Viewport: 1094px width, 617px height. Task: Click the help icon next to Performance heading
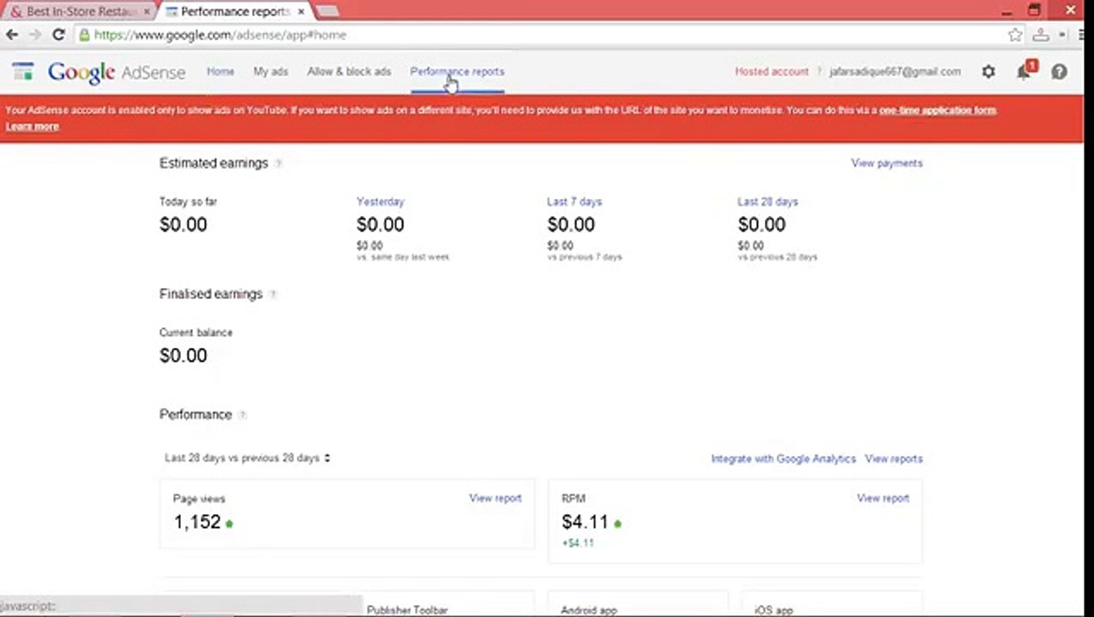pos(242,416)
